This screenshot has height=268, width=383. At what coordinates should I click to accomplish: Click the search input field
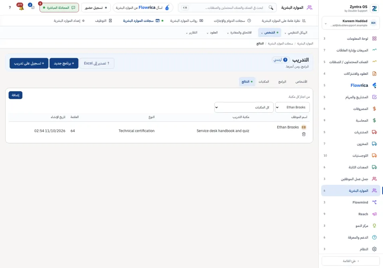tap(227, 8)
